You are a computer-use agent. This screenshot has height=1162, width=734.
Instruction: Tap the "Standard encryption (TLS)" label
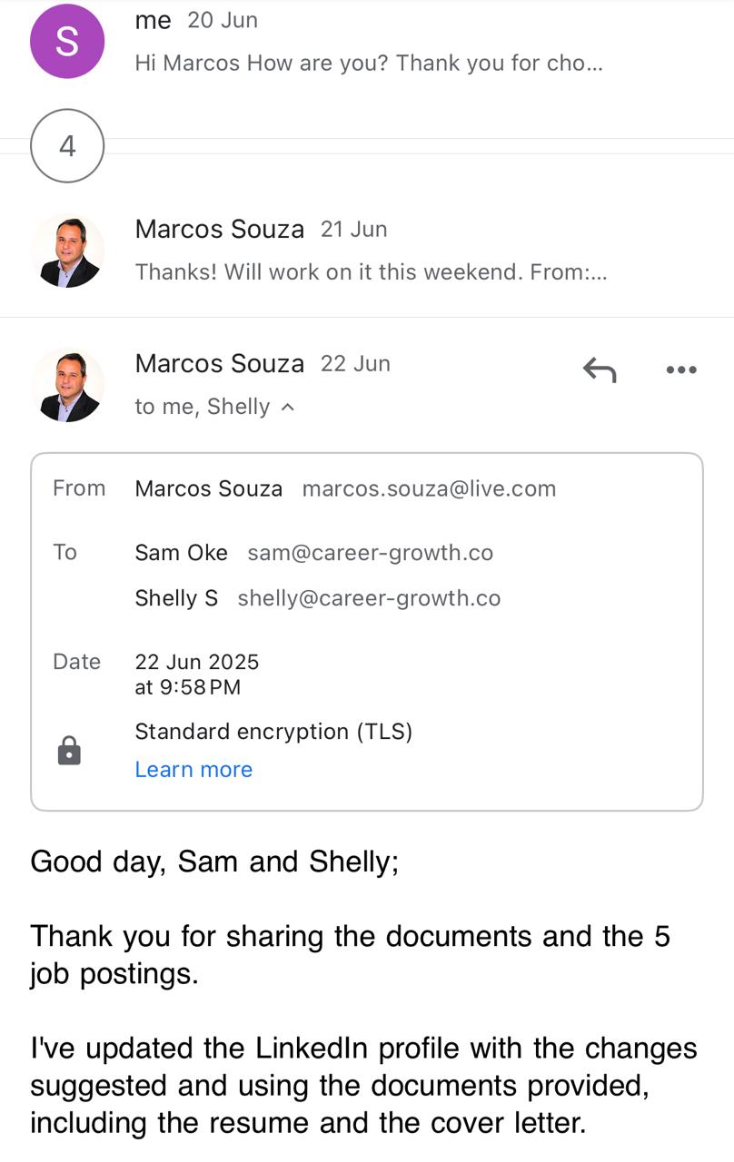(x=273, y=732)
